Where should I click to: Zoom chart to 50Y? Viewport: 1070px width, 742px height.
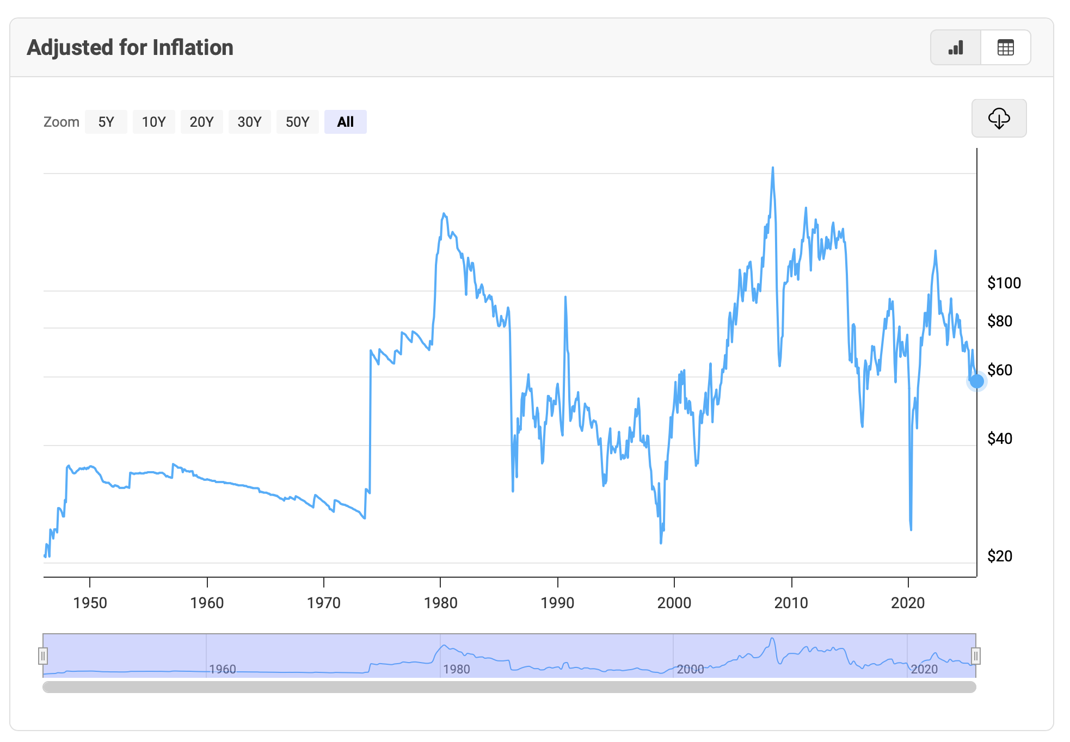[297, 122]
